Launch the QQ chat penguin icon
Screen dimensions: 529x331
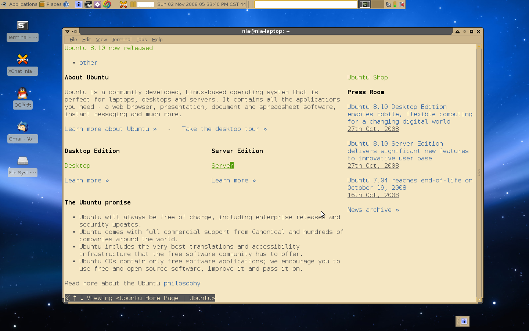tap(22, 93)
